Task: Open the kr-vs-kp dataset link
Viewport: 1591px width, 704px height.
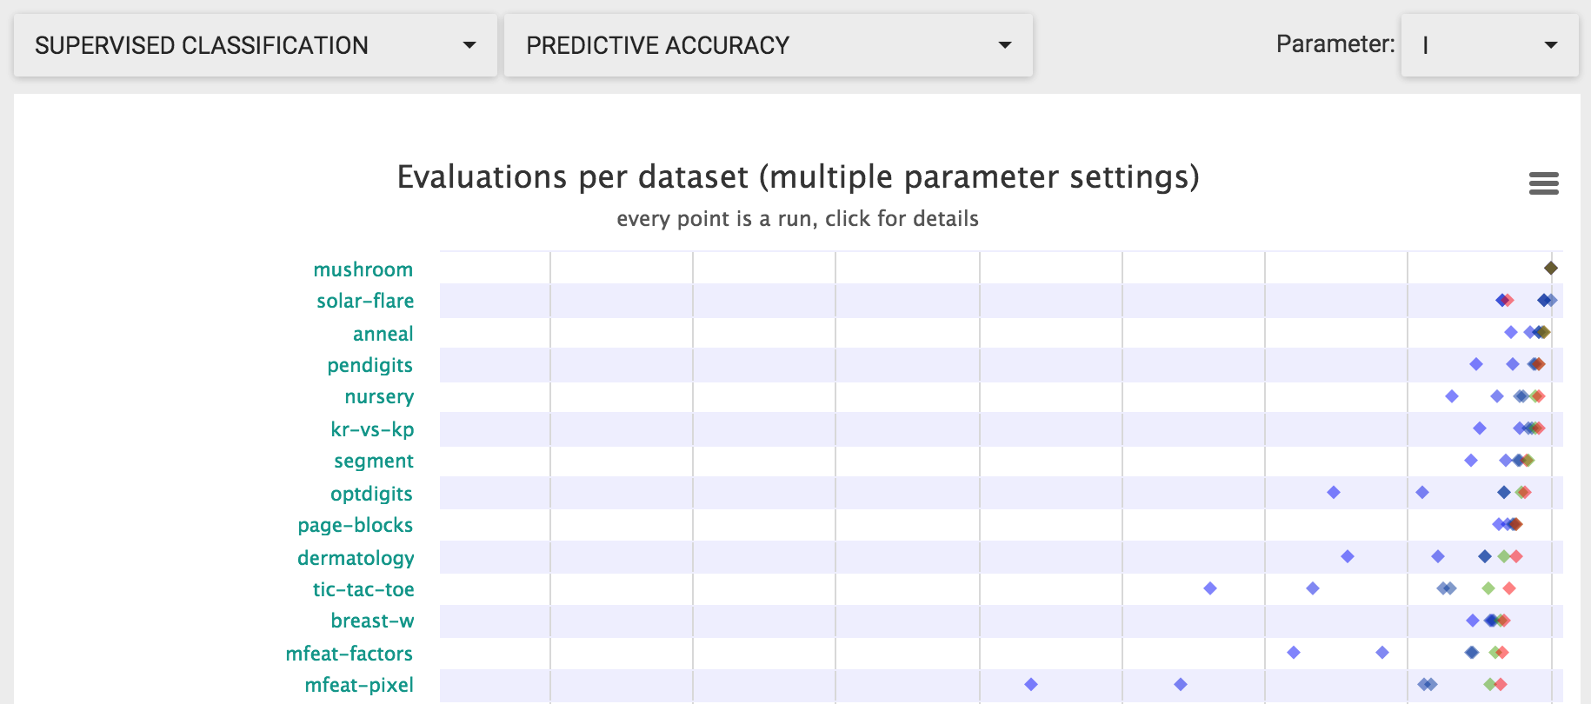Action: tap(372, 429)
